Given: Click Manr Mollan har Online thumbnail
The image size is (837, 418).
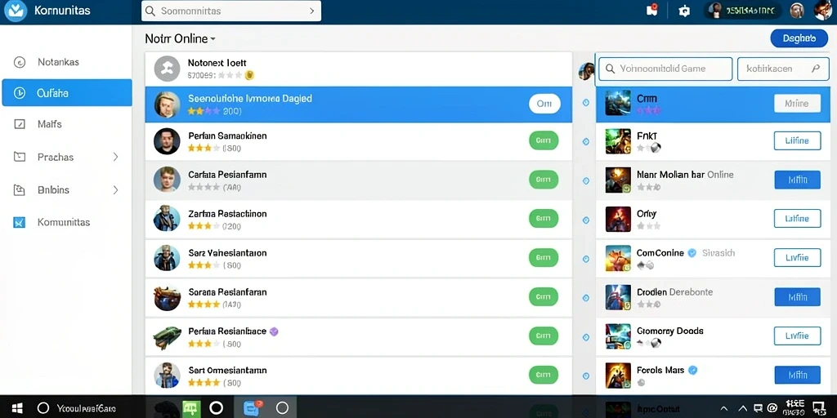Looking at the screenshot, I should pos(618,180).
